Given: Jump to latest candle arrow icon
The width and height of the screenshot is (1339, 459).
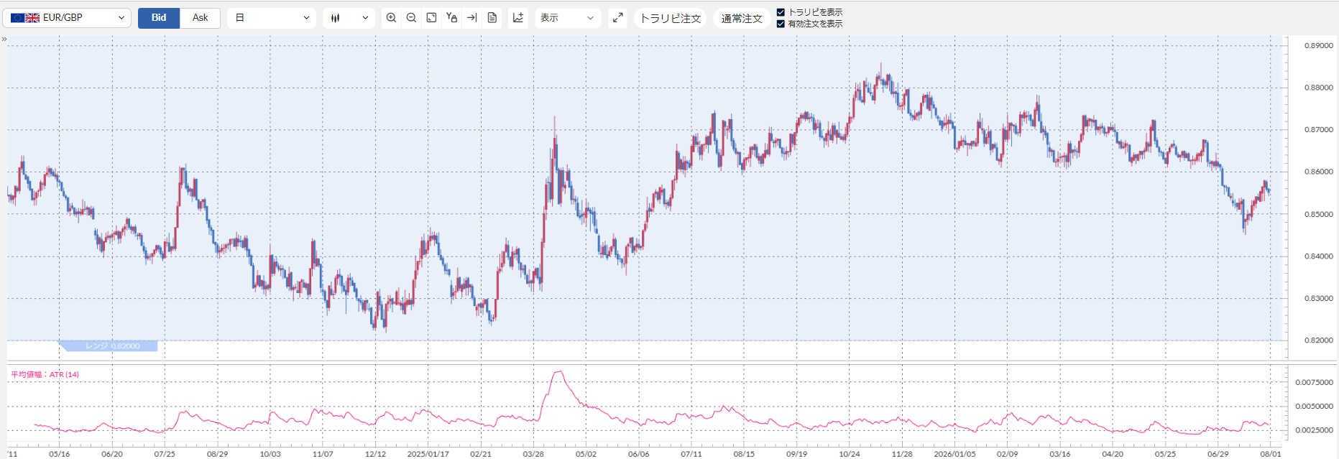Looking at the screenshot, I should (x=471, y=18).
